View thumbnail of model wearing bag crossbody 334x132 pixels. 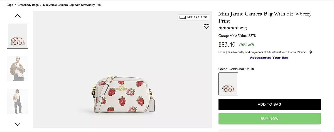point(18,68)
